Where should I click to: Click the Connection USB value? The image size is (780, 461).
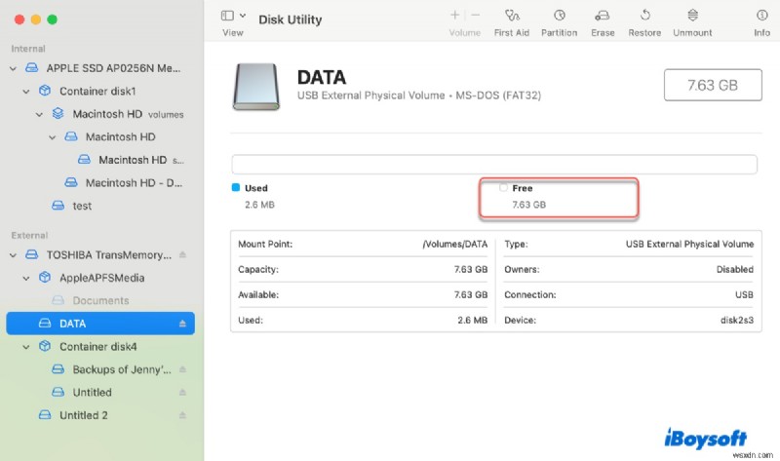point(744,294)
